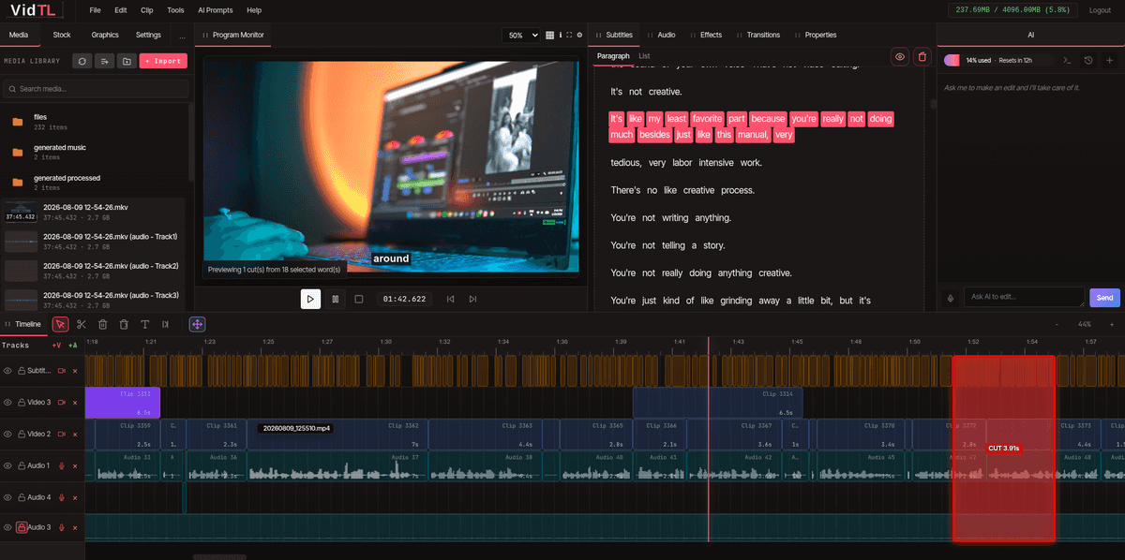The image size is (1125, 560).
Task: Click the red trash icon in Subtitles panel
Action: [922, 57]
